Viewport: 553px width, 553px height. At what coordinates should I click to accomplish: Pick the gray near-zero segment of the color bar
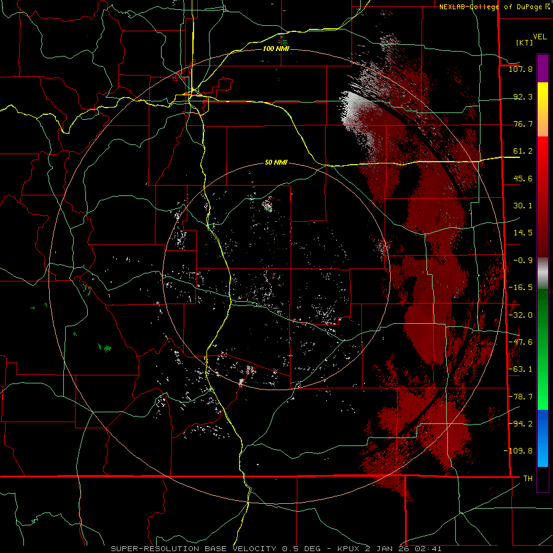click(x=543, y=273)
